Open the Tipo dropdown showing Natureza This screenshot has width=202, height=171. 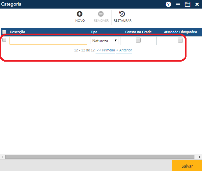pos(105,41)
